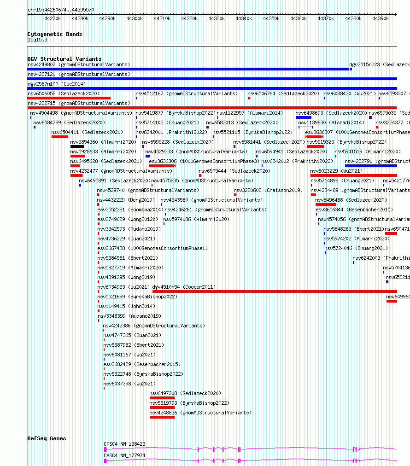Click the red bar under nsv6023229

coord(354,175)
